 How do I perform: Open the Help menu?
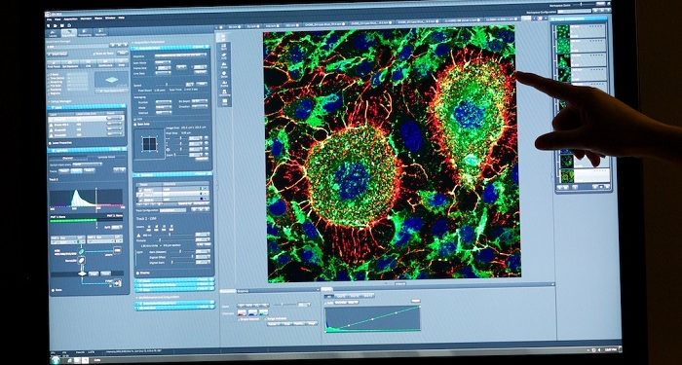click(122, 18)
